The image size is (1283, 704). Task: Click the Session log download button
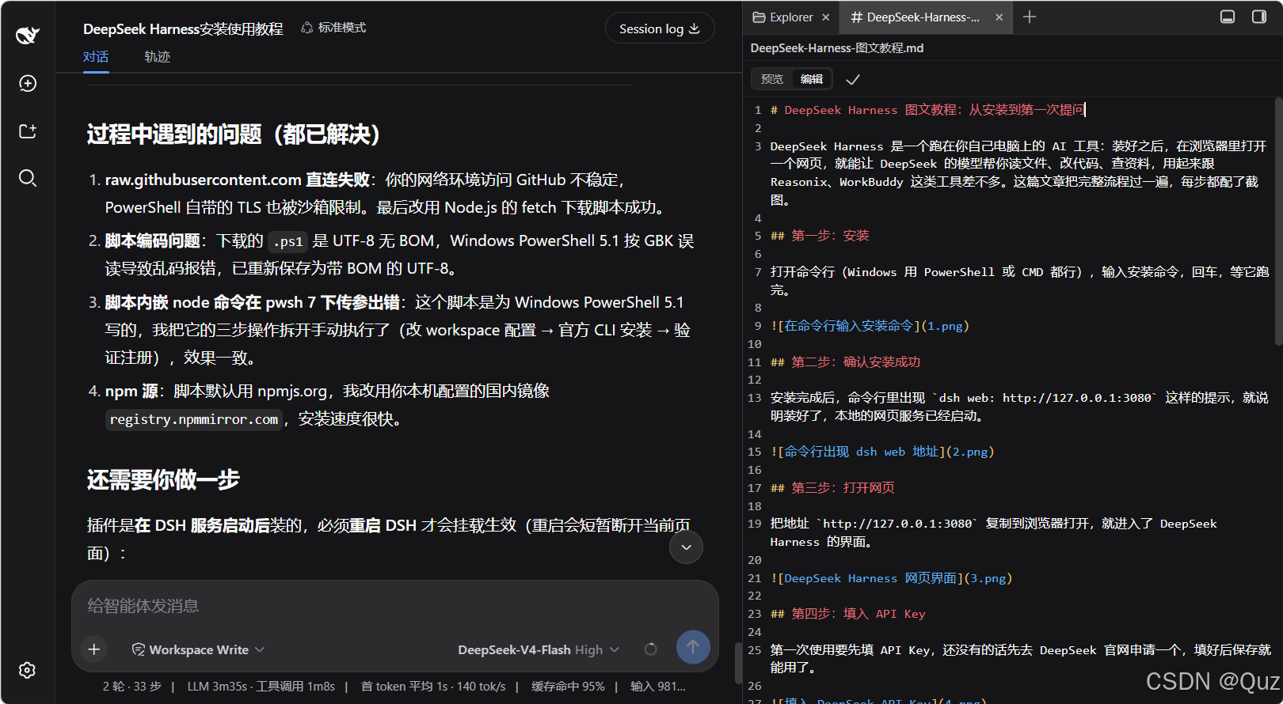click(x=660, y=28)
